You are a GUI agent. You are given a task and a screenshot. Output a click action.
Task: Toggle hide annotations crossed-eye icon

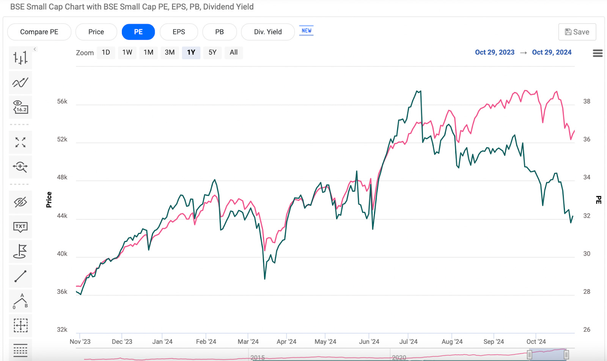click(x=20, y=202)
